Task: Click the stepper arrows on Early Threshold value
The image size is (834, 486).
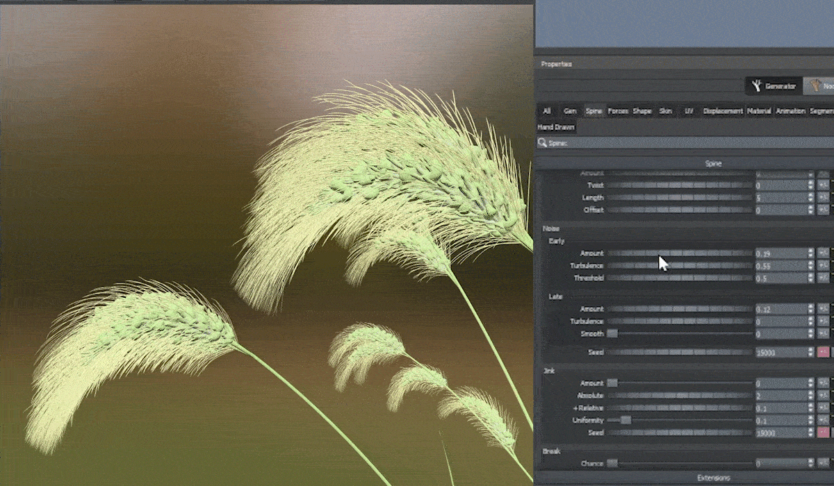Action: 810,278
